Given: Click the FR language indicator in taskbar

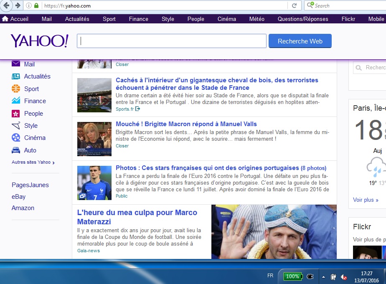Looking at the screenshot, I should (x=270, y=276).
